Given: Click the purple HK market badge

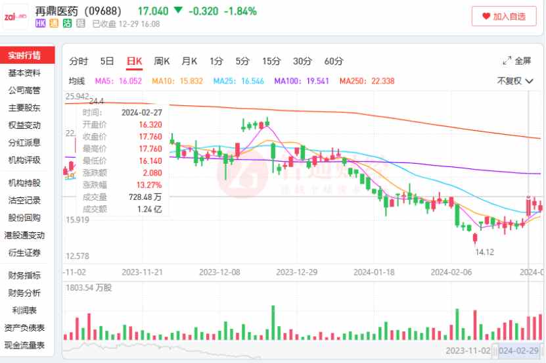Looking at the screenshot, I should coord(40,24).
